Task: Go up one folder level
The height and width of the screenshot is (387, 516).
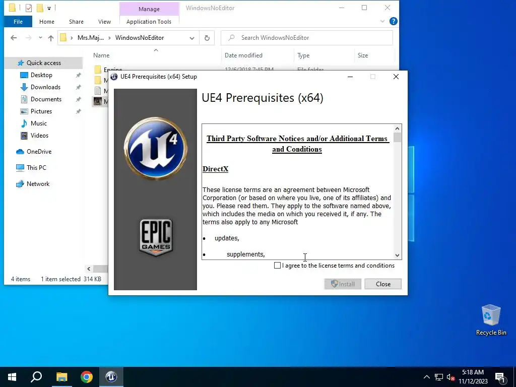Action: (51, 38)
